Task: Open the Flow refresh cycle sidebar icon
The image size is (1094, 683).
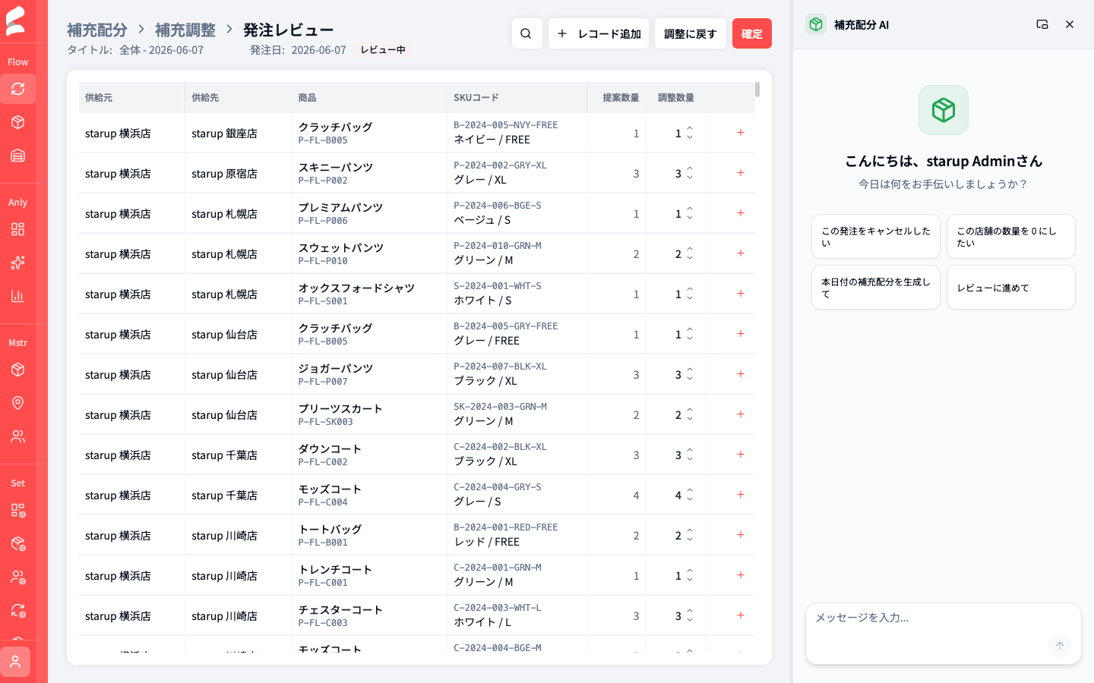Action: tap(17, 89)
